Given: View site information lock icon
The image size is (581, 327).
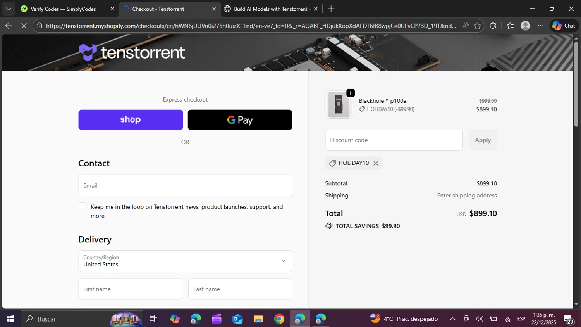Looking at the screenshot, I should (x=39, y=26).
